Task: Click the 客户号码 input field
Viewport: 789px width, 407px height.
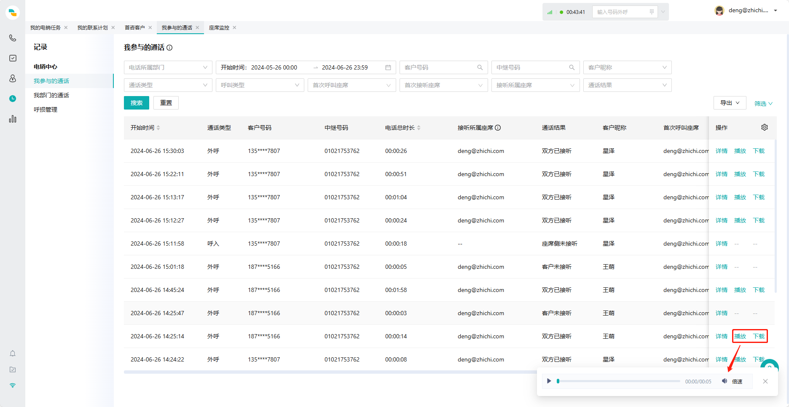Action: click(443, 67)
